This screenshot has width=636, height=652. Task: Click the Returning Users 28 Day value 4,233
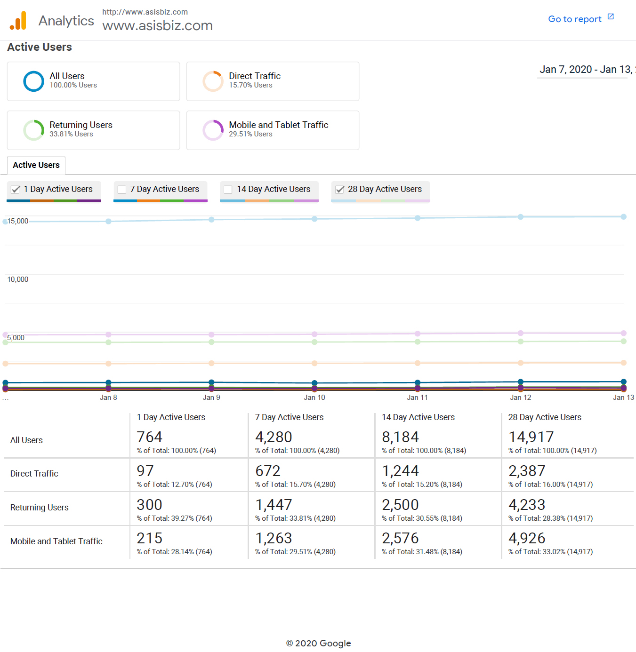coord(527,505)
